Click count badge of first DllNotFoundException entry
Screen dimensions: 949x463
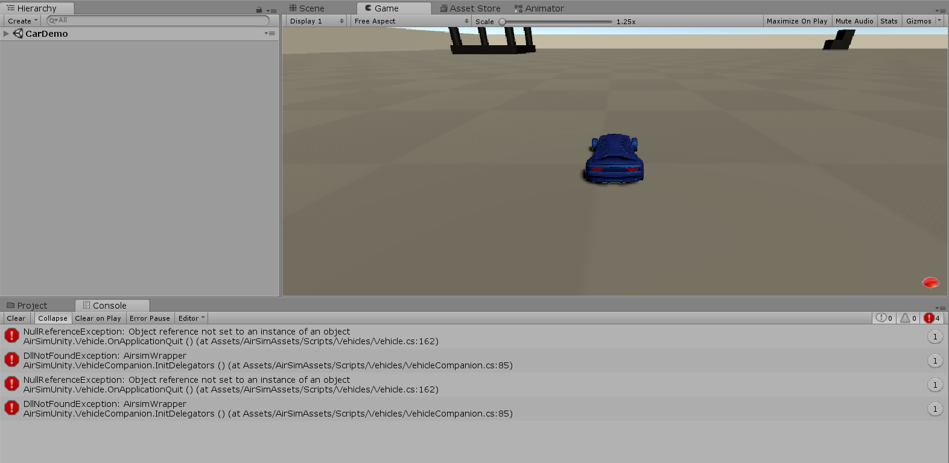point(935,361)
